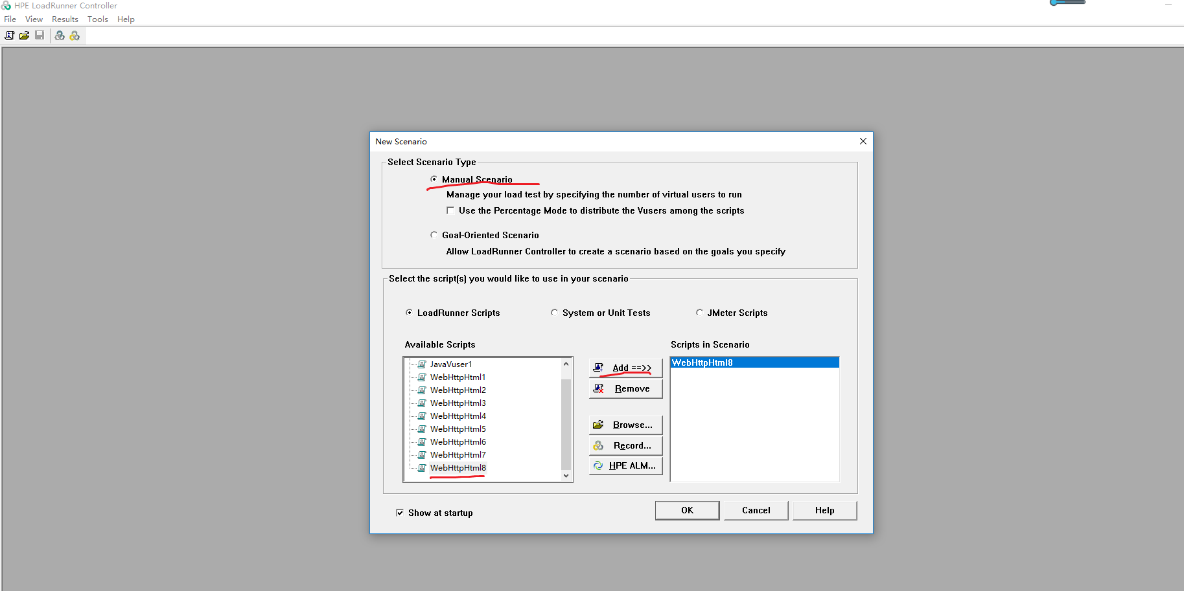Screen dimensions: 1184x591
Task: Open the File menu
Action: point(10,19)
